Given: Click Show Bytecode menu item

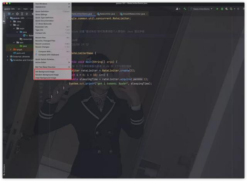Looking at the screenshot, I should (x=52, y=24).
